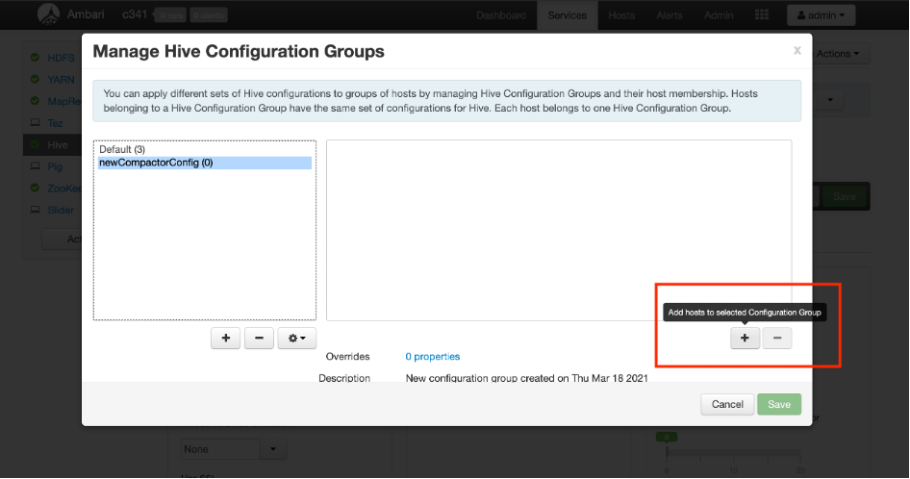This screenshot has width=910, height=479.
Task: Open the views grid icon
Action: 762,15
